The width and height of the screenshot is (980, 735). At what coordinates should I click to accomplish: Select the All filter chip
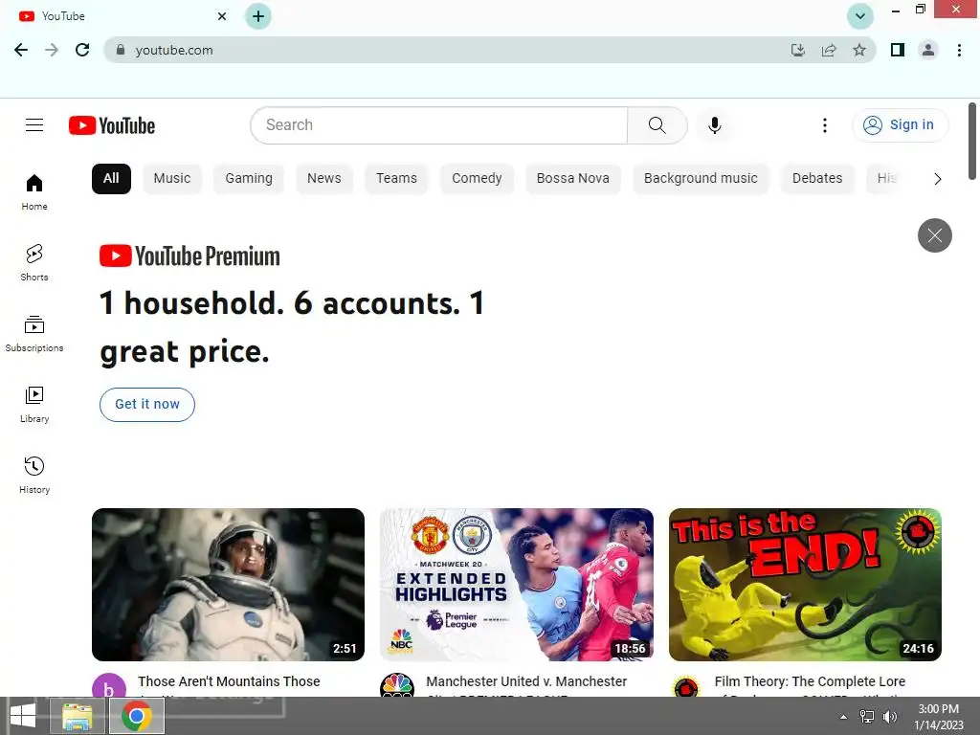coord(111,179)
